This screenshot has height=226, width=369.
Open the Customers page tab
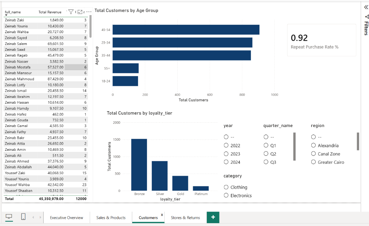(x=148, y=217)
